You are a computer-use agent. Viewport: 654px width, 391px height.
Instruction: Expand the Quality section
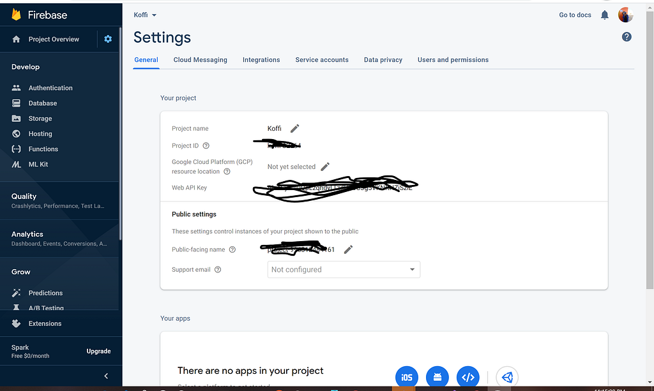[x=59, y=200]
